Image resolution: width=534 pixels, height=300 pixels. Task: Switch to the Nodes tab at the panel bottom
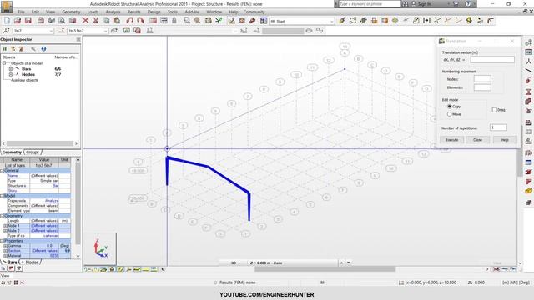(31, 262)
